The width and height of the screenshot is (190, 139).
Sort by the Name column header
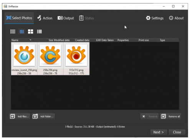(x=21, y=40)
